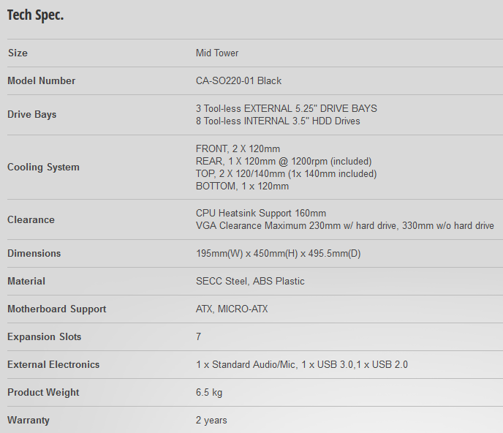The image size is (503, 433).
Task: Click the VGA Clearance Maximum line
Action: (x=344, y=226)
